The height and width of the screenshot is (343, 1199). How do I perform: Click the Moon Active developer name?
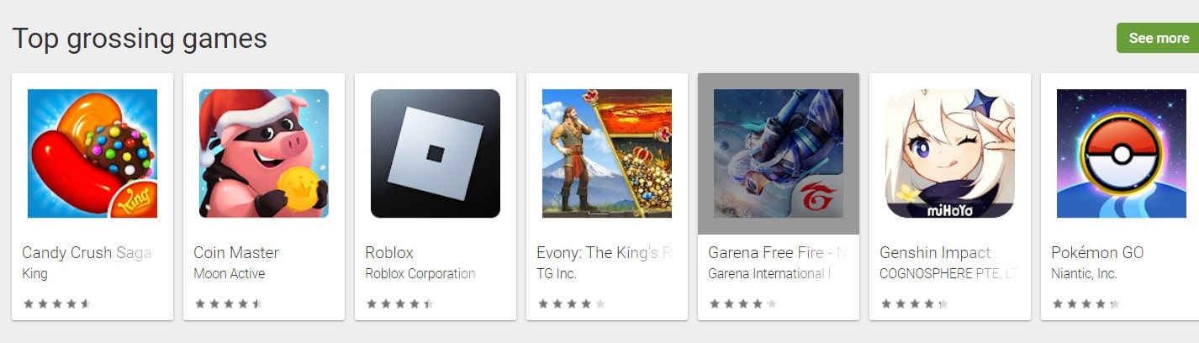[x=230, y=273]
